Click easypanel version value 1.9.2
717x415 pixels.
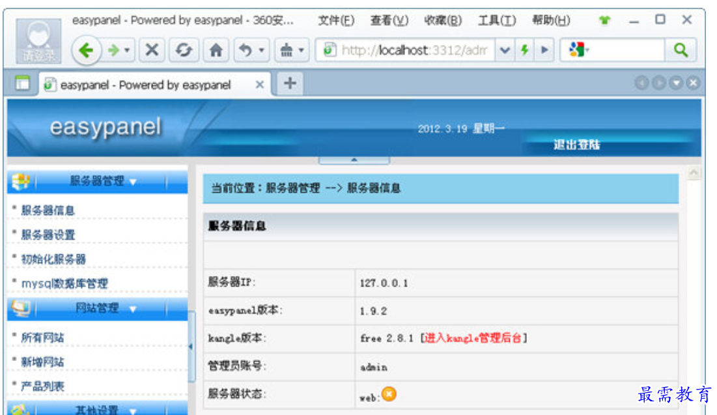coord(373,311)
